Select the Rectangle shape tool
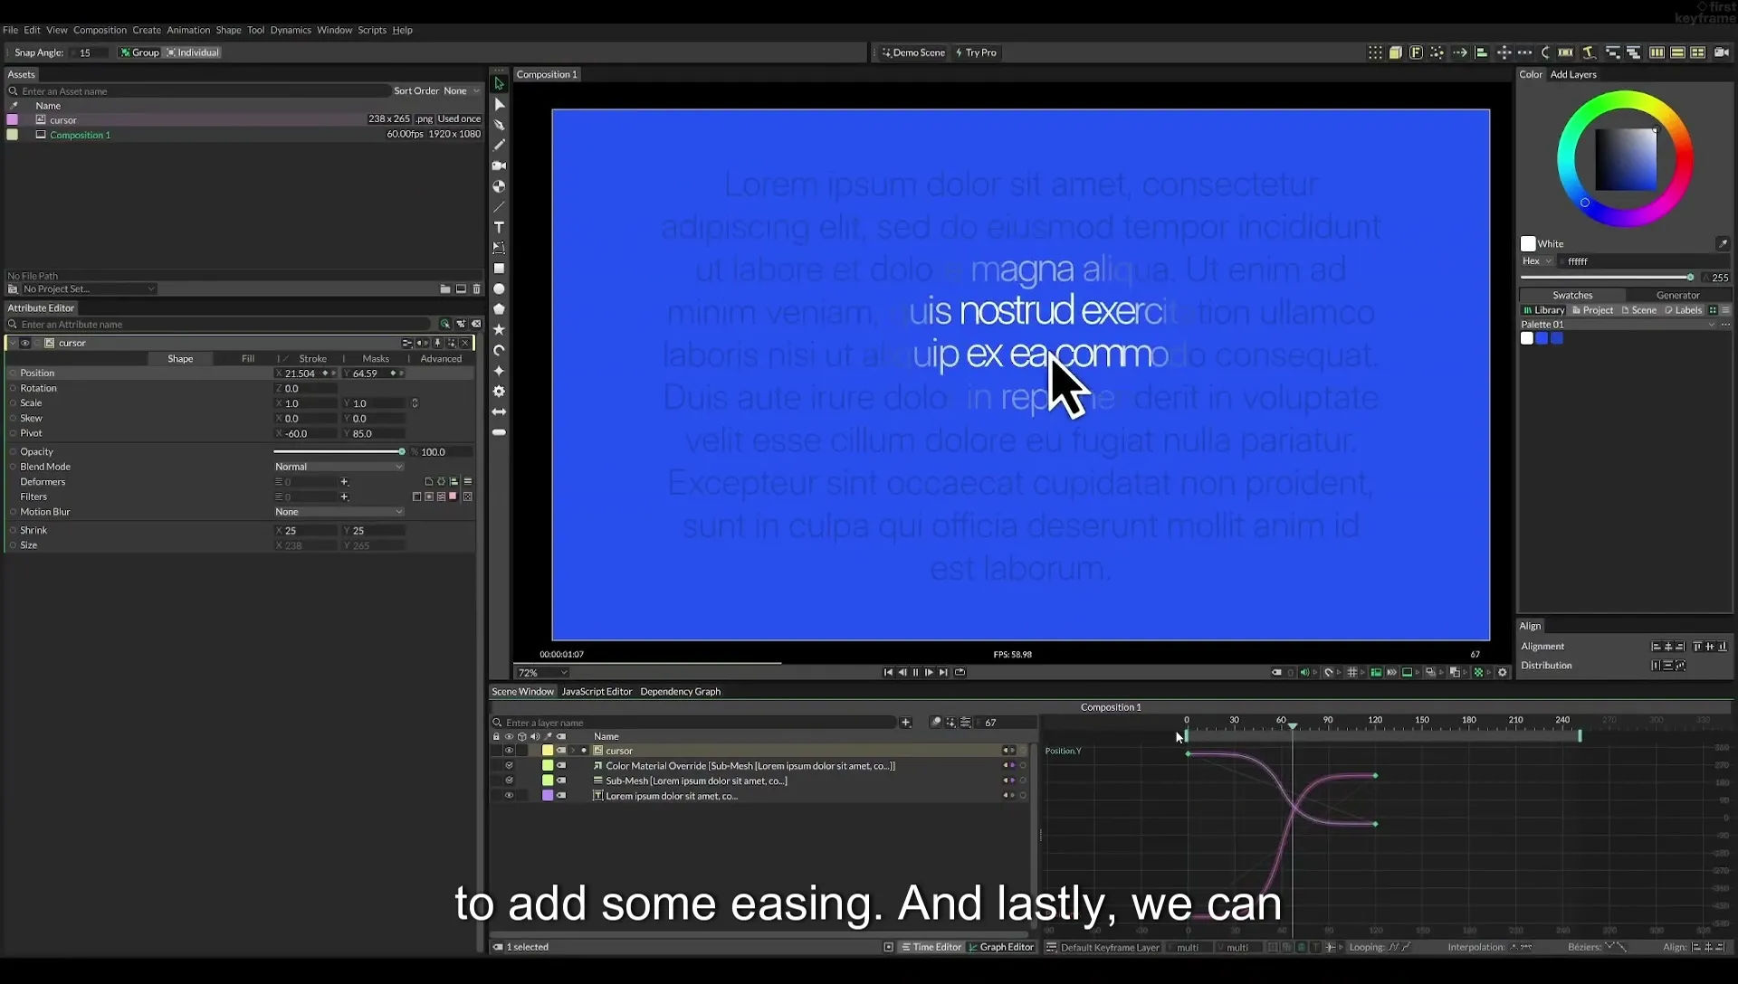Image resolution: width=1738 pixels, height=984 pixels. click(x=499, y=269)
